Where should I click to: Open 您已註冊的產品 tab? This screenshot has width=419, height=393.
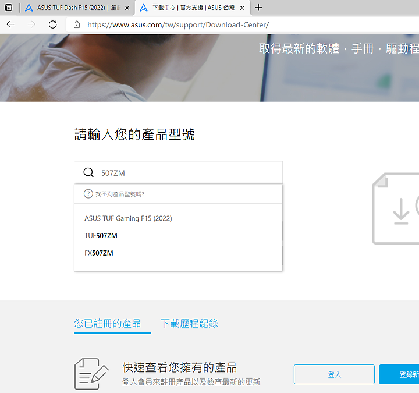coord(108,324)
